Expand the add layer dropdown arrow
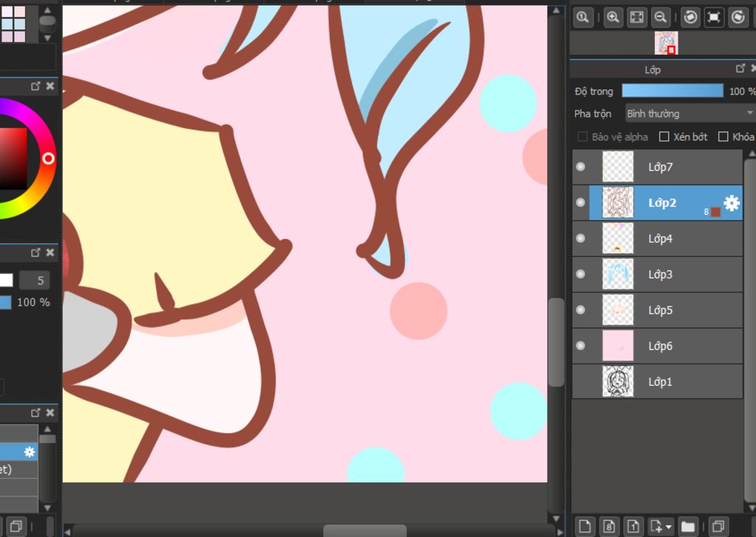This screenshot has width=756, height=537. click(668, 527)
